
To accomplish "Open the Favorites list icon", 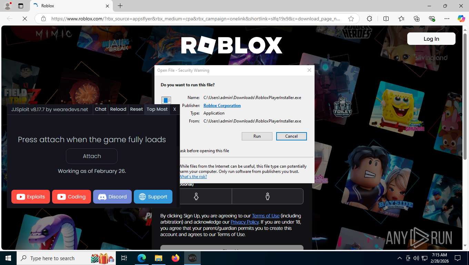I will pos(401,19).
